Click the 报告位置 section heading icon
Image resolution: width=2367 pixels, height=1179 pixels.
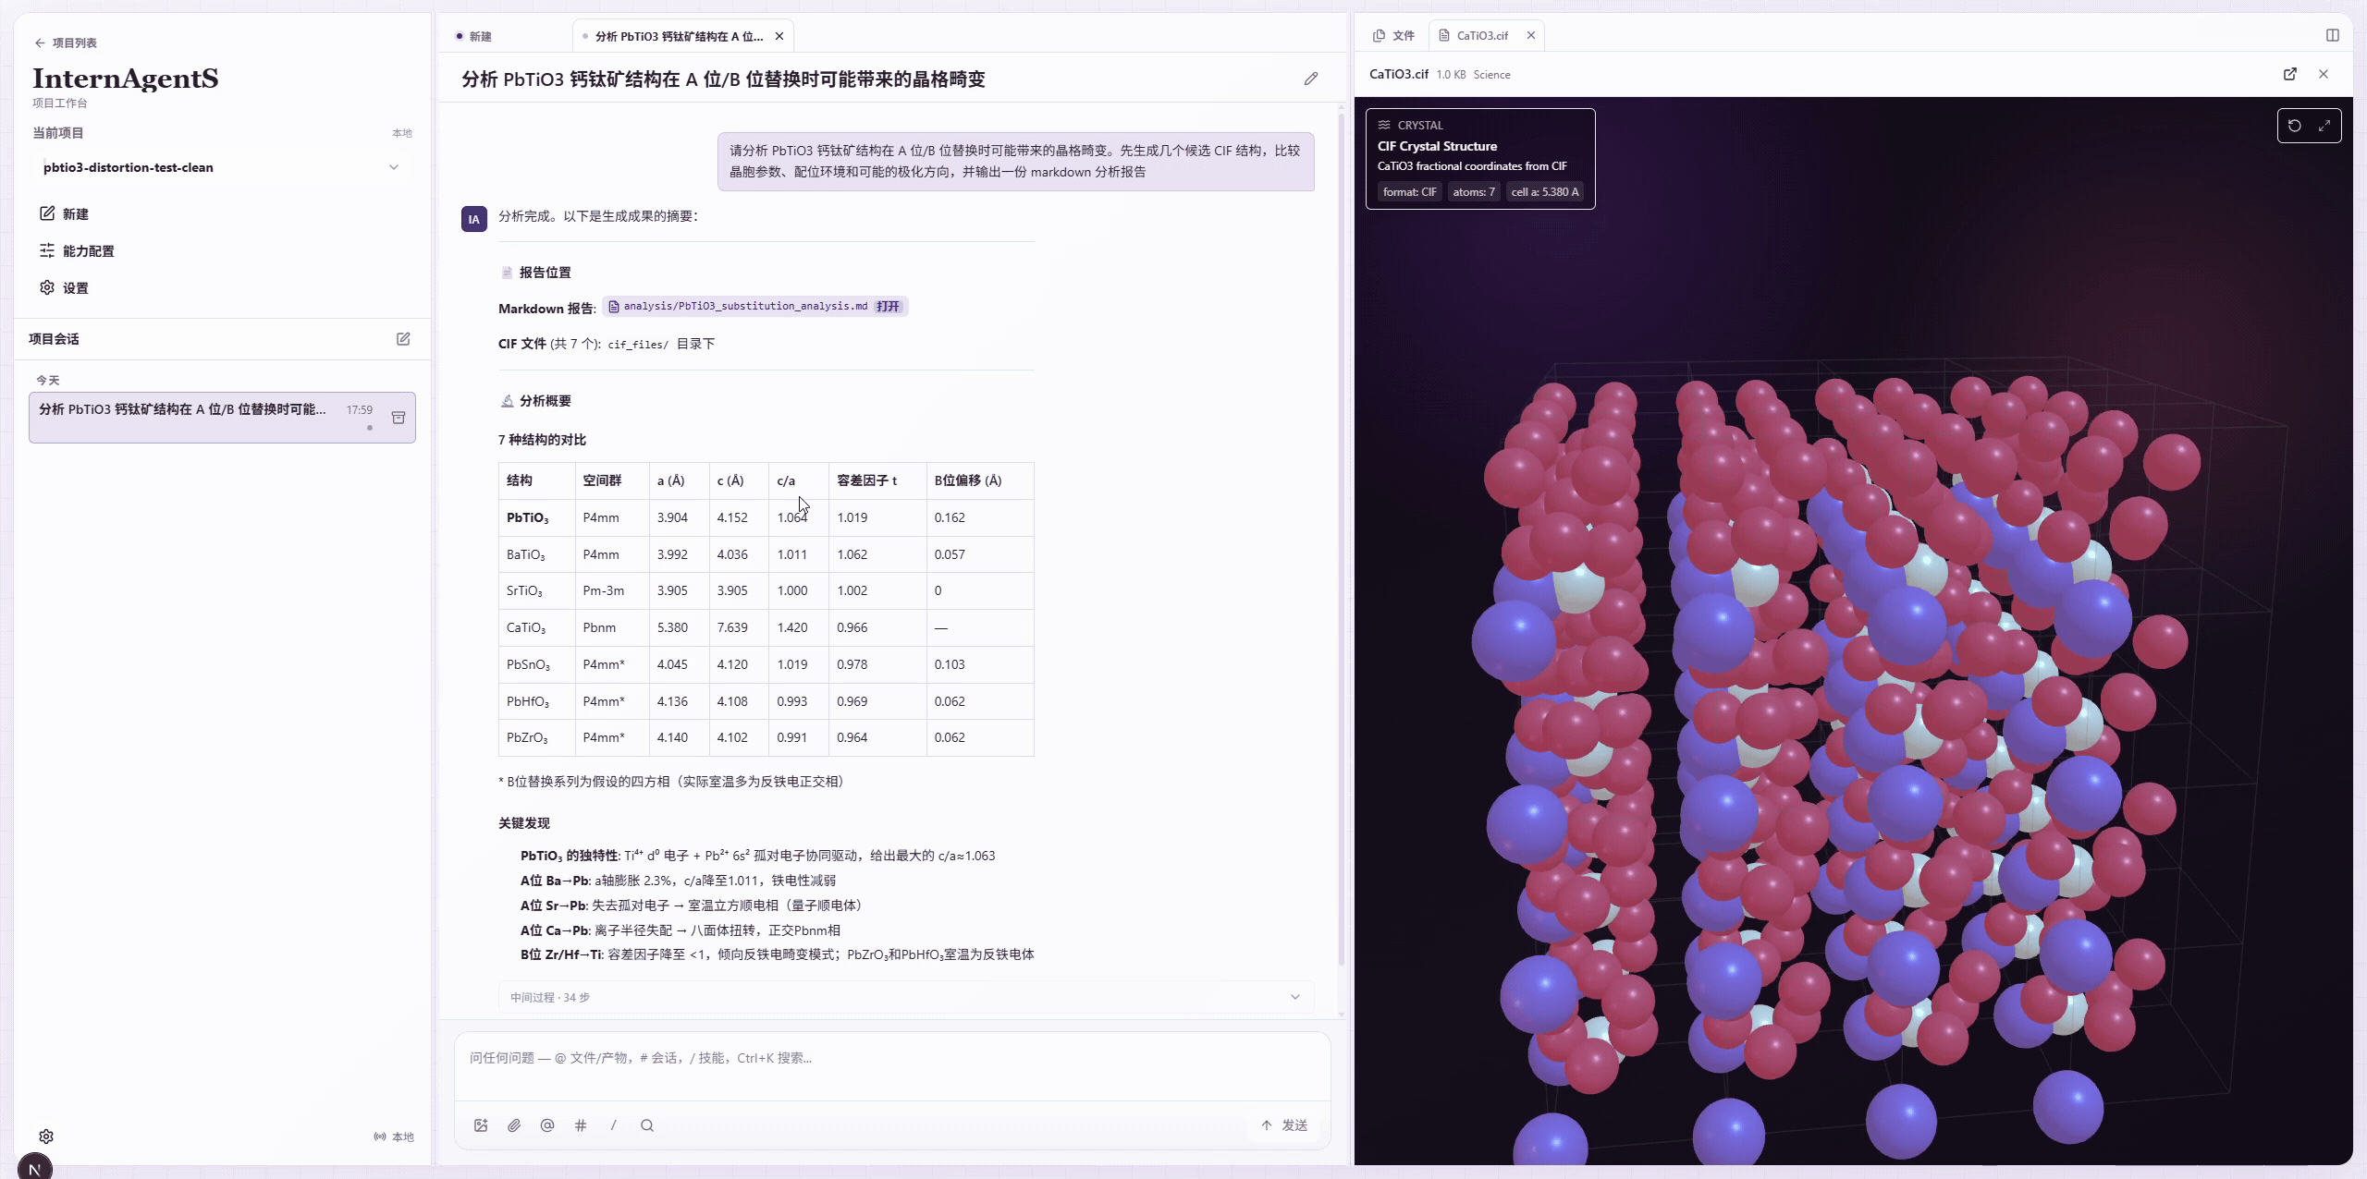507,273
